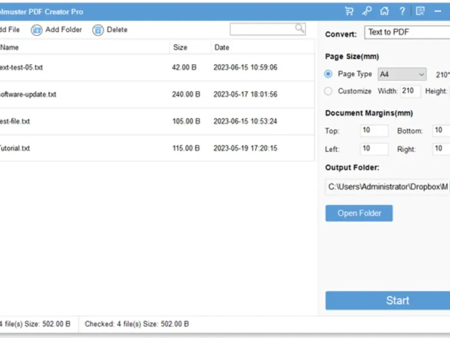Select the Page Type radio button
450x338 pixels.
click(328, 74)
